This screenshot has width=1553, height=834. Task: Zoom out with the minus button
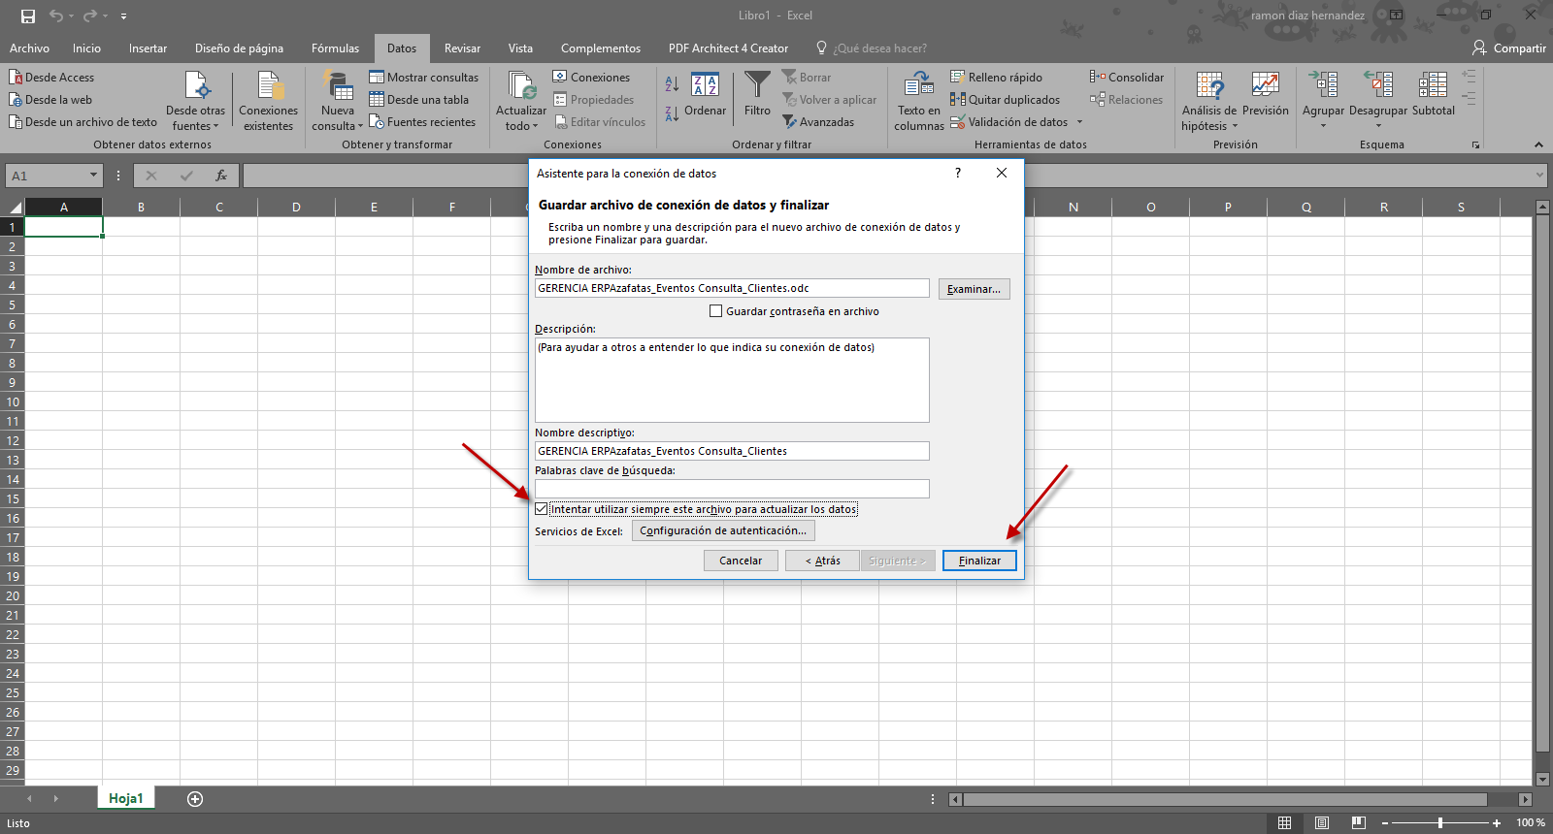coord(1385,822)
